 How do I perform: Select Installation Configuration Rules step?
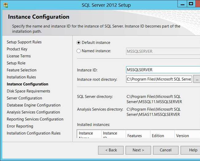(x=34, y=133)
